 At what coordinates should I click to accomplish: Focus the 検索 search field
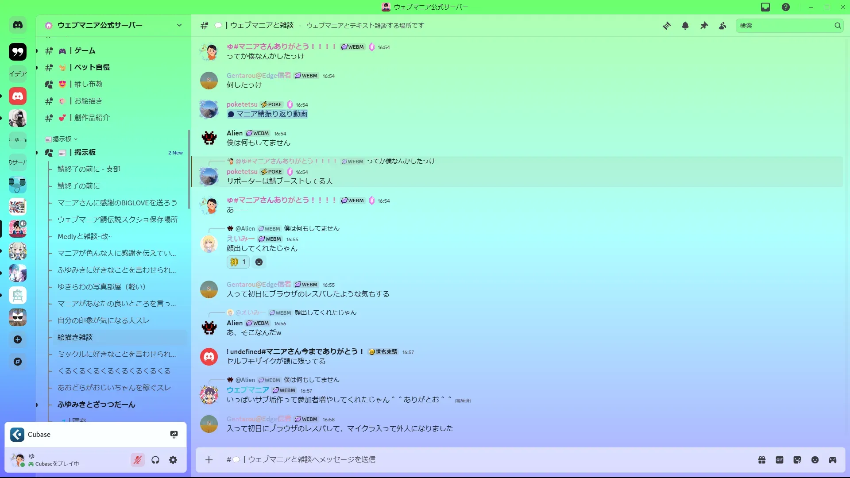784,26
